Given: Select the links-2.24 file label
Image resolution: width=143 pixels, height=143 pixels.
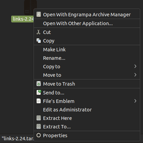Looking at the screenshot, I should coord(23,19).
